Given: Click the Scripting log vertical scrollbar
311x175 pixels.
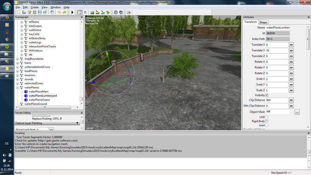Looking at the screenshot, I should (309, 152).
